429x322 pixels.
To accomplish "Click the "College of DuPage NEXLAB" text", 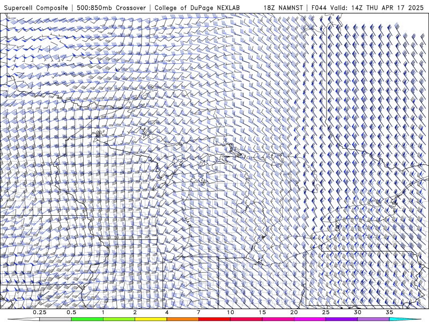I will tap(197, 8).
